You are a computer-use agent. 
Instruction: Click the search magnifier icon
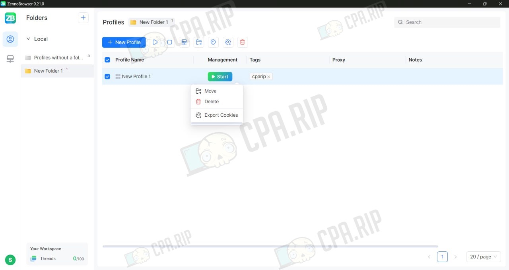click(400, 22)
